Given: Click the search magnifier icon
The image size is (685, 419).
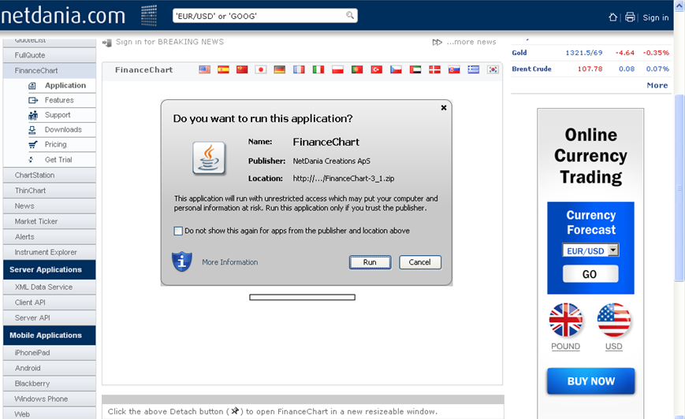Looking at the screenshot, I should 350,15.
